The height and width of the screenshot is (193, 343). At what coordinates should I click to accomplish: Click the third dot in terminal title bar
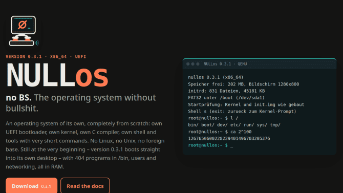[198, 64]
